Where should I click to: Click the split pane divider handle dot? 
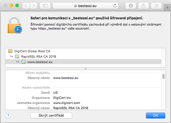coord(85,69)
